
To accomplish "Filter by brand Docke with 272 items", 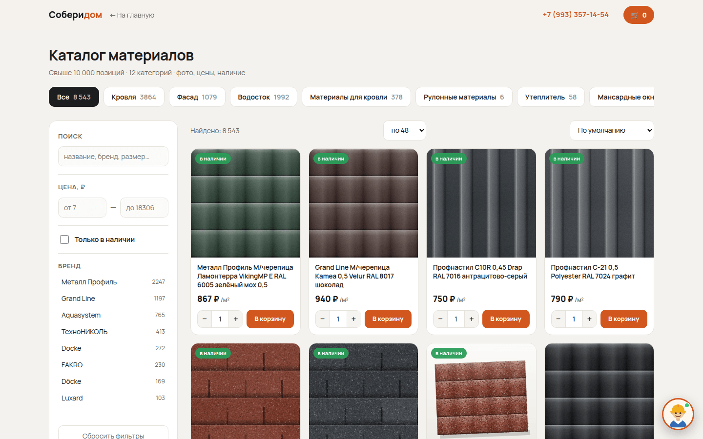I will (113, 348).
